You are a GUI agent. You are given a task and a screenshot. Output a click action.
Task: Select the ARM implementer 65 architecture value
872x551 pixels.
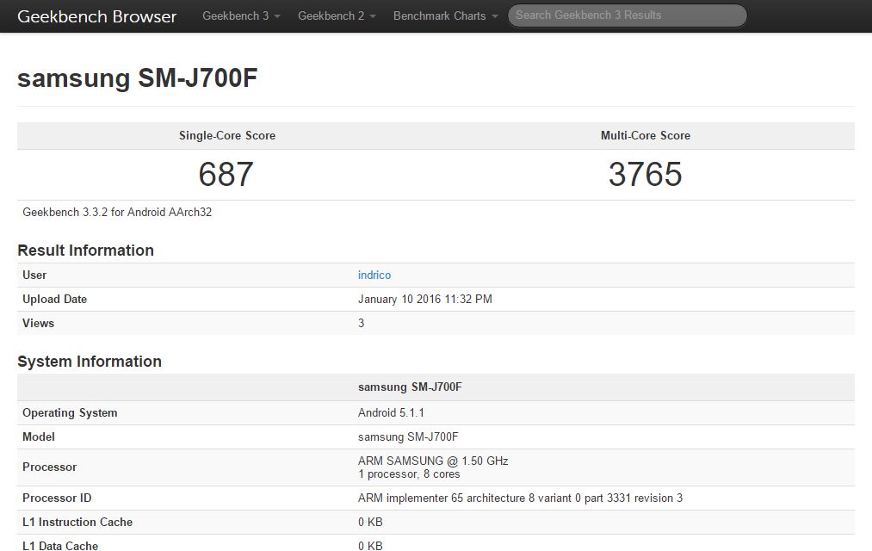[x=520, y=498]
